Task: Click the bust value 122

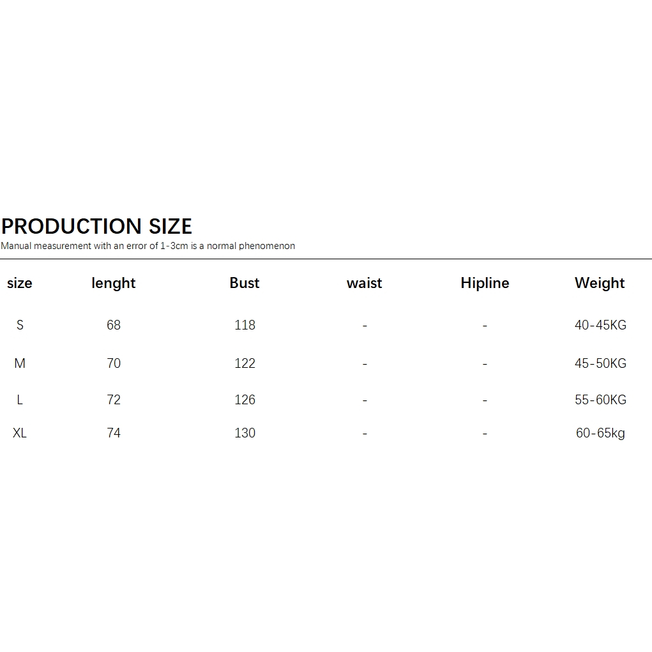Action: [245, 363]
